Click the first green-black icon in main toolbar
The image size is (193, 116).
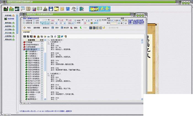[x=6, y=9]
